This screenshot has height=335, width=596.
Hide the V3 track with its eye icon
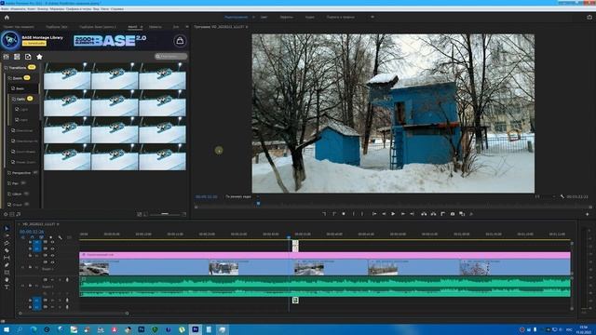(x=52, y=248)
